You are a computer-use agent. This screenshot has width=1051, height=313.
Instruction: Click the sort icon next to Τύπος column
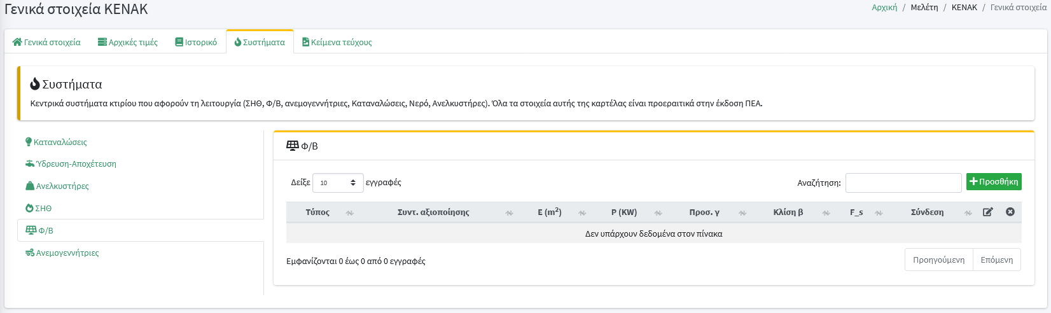tap(349, 213)
